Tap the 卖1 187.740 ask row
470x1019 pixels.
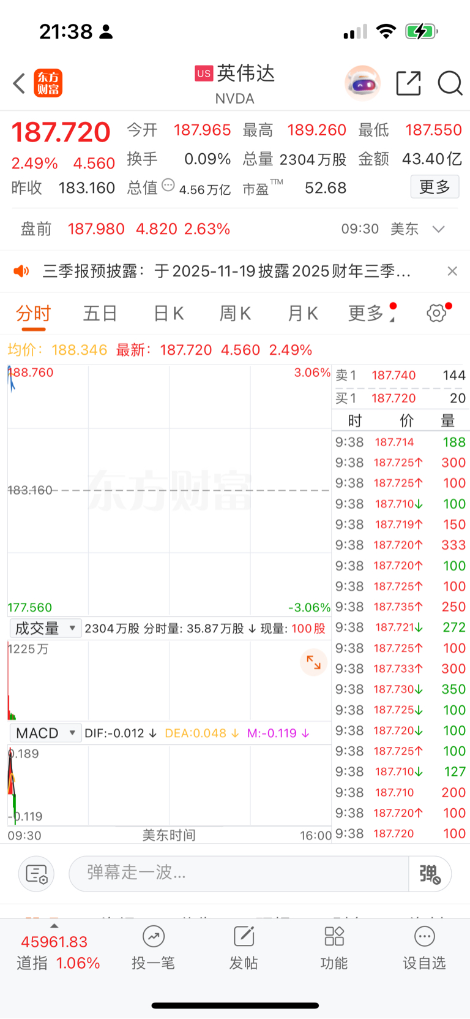(401, 375)
